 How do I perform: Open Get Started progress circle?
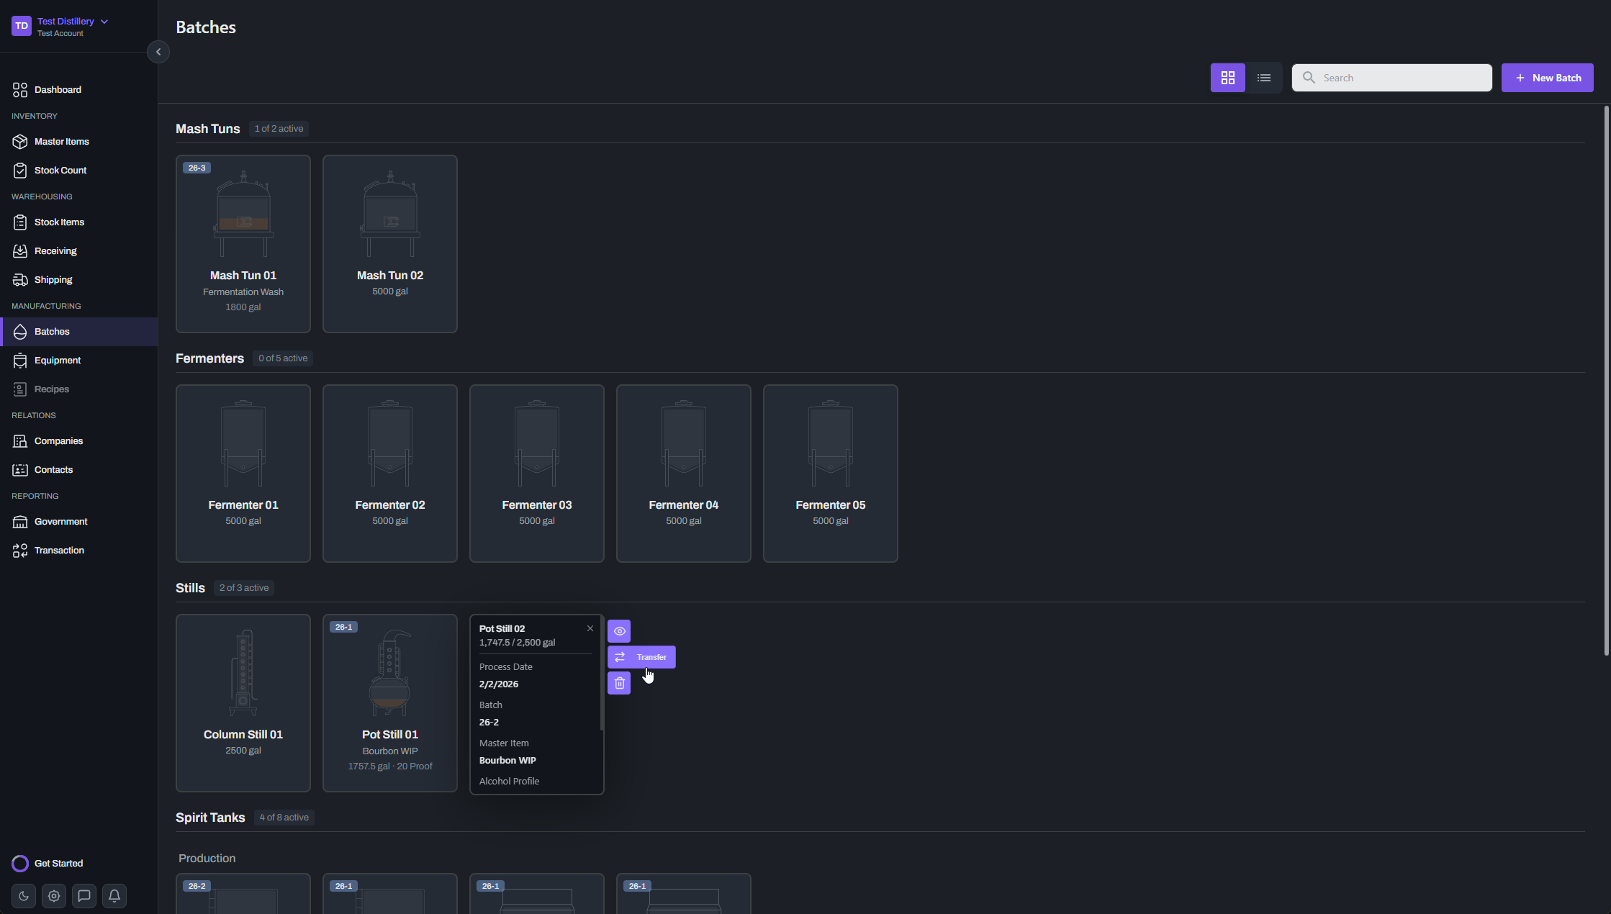(20, 864)
